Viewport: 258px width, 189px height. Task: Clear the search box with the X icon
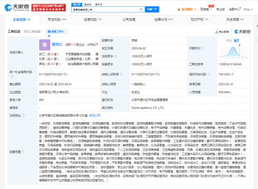141,9
